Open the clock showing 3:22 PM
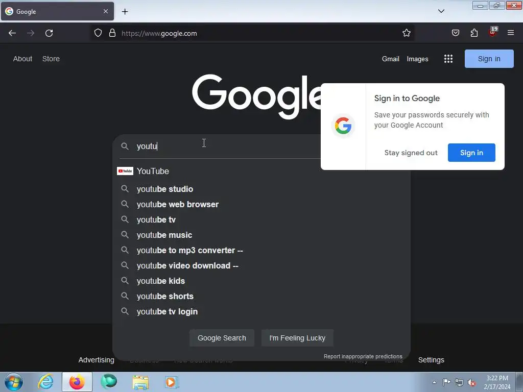Viewport: 523px width, 392px height. pyautogui.click(x=497, y=382)
